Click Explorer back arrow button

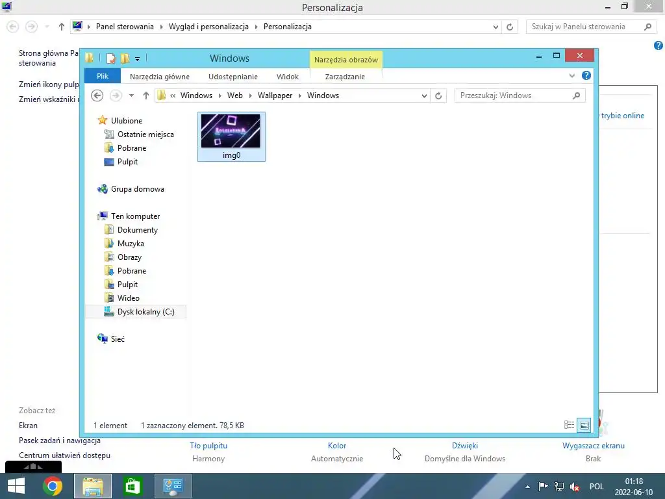[x=97, y=96]
